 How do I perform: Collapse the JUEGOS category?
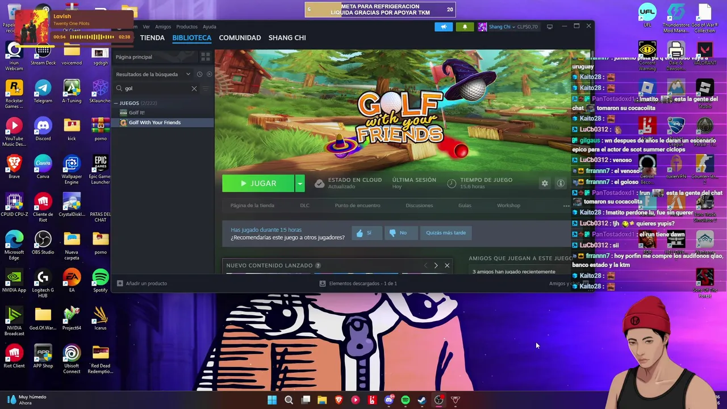pos(116,103)
